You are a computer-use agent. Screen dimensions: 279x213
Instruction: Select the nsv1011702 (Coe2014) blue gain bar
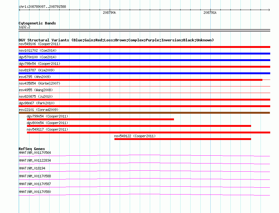[x=144, y=54]
